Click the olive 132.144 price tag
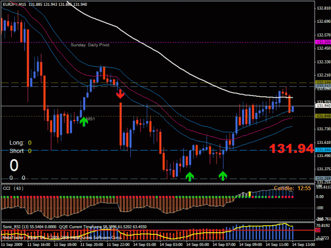The height and width of the screenshot is (248, 331). (x=323, y=82)
